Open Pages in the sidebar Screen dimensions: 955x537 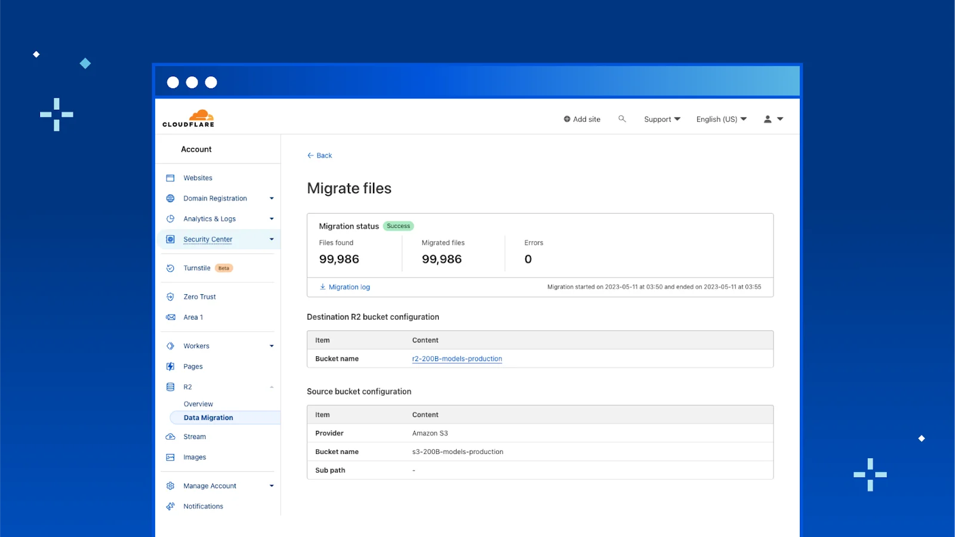(193, 366)
